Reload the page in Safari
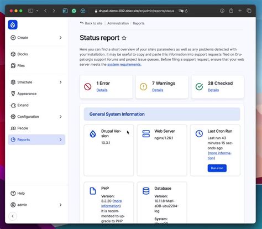 tap(186, 11)
